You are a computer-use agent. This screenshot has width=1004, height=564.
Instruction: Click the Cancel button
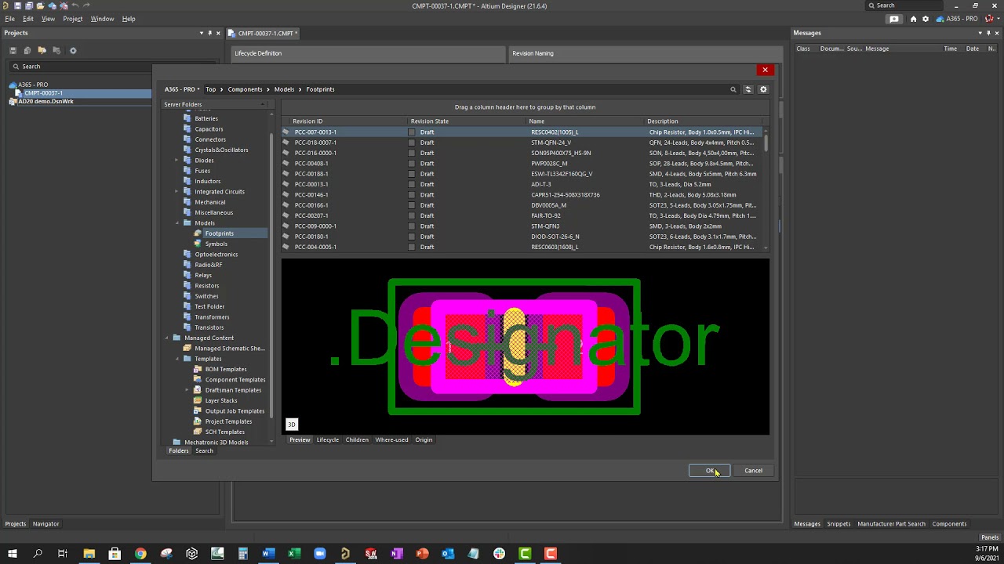point(753,471)
